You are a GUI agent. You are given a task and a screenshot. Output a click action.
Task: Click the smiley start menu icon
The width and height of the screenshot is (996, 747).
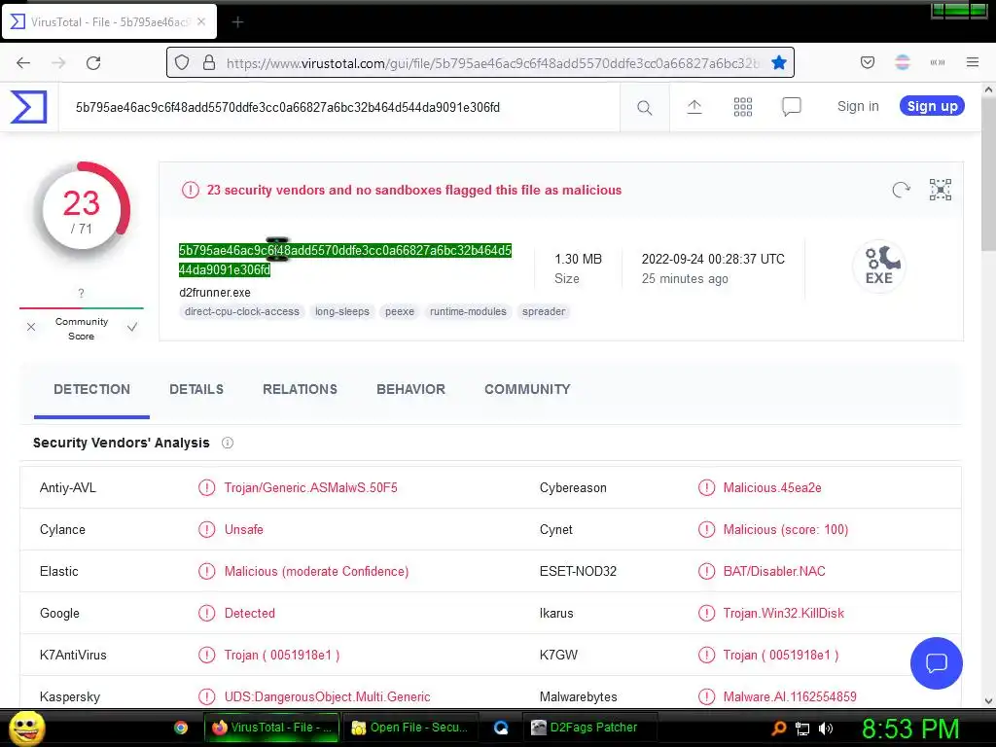(x=26, y=728)
